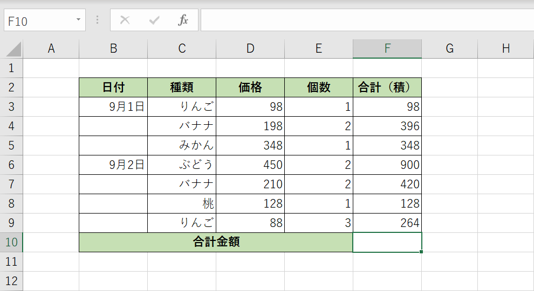
Task: Click price cell 198
Action: pyautogui.click(x=250, y=126)
